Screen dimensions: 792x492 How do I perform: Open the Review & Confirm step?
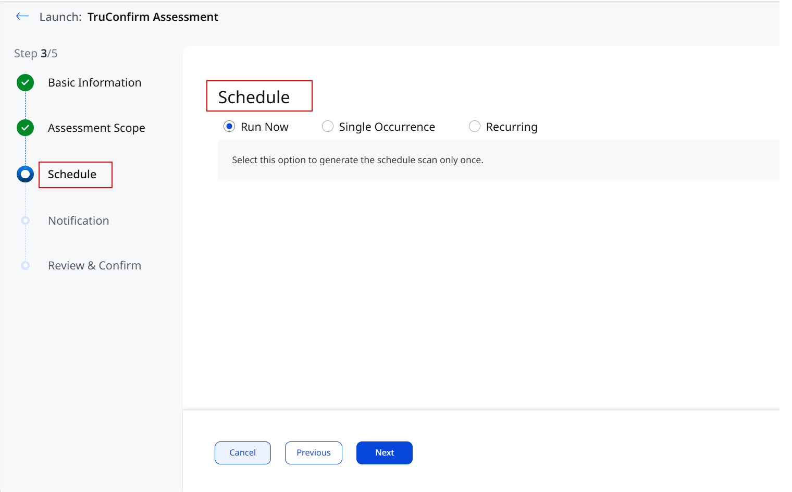tap(94, 265)
